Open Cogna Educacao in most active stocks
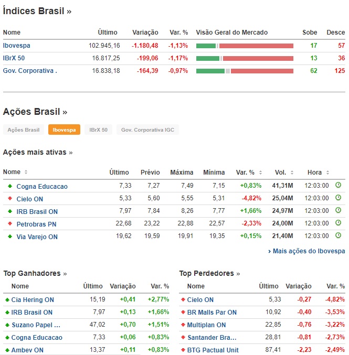The image size is (349, 355). [x=42, y=187]
